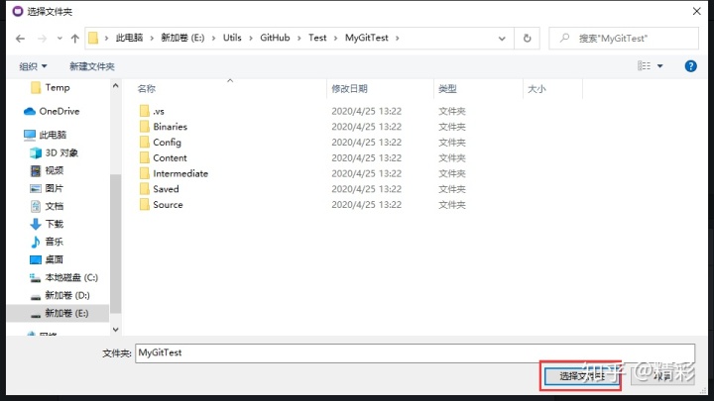714x401 pixels.
Task: Click modified date of Binaries row
Action: 367,127
